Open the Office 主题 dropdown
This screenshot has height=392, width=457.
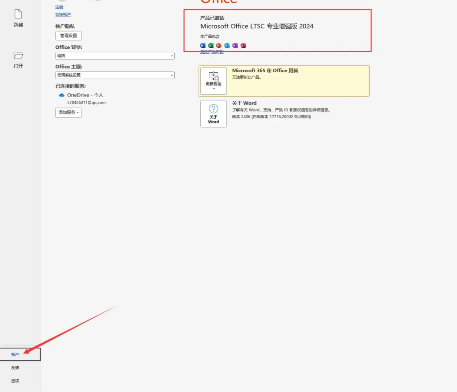pos(115,75)
